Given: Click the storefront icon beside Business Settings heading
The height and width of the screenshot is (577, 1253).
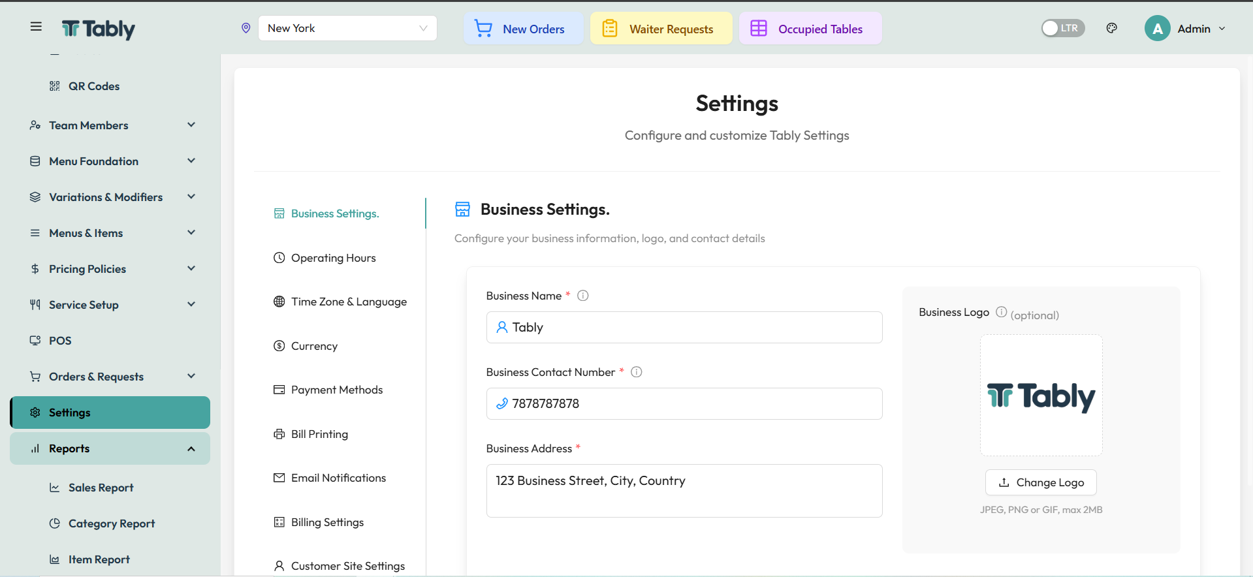Looking at the screenshot, I should [x=462, y=210].
